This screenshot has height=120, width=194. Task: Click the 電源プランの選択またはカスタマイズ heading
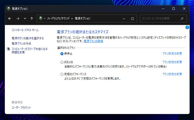click(x=83, y=32)
